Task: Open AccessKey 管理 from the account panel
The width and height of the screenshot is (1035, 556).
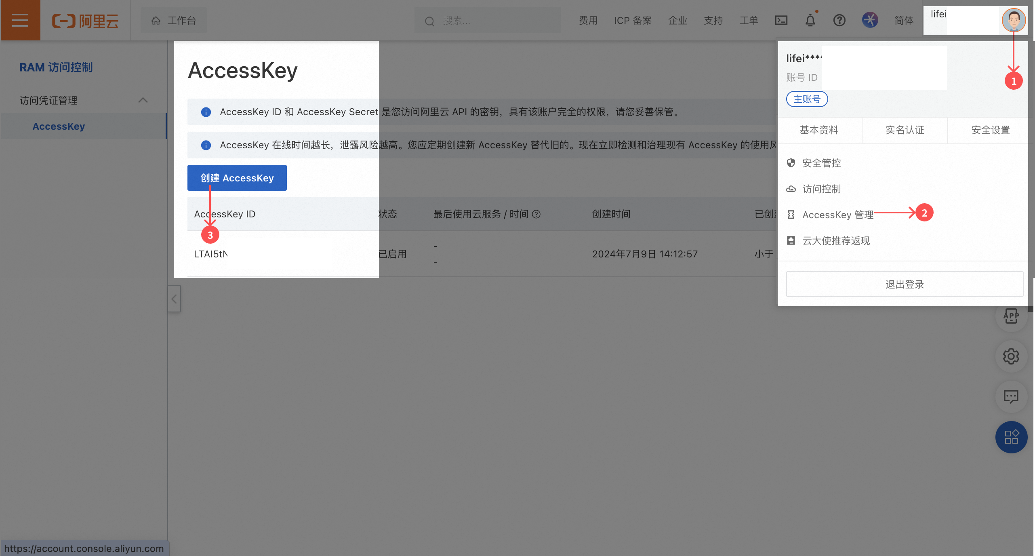Action: (837, 215)
